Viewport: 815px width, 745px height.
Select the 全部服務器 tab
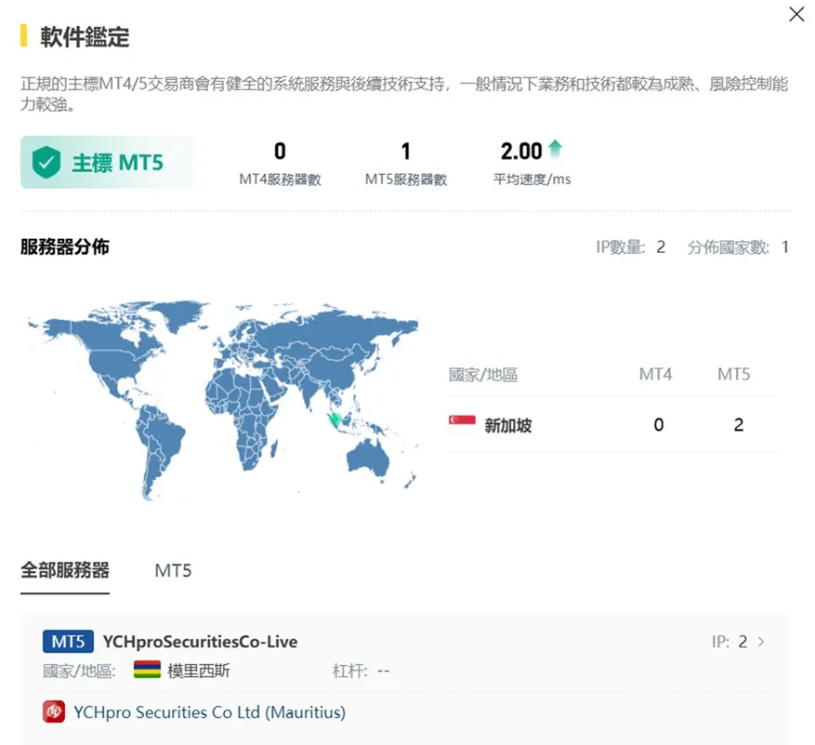pyautogui.click(x=65, y=570)
